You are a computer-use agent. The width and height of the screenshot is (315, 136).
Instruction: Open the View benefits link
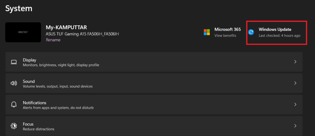[x=225, y=36]
